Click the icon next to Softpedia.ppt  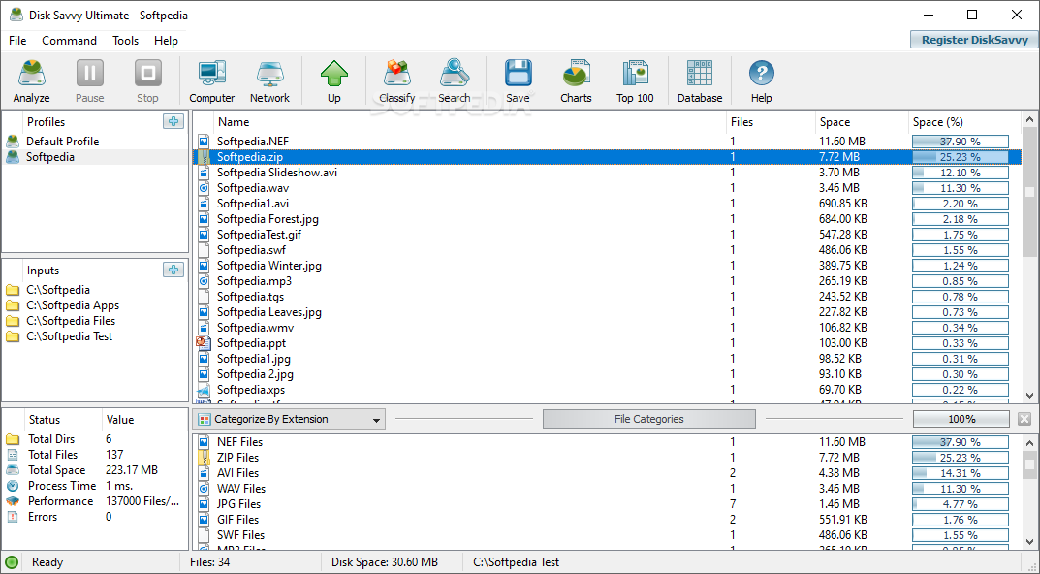pos(204,343)
